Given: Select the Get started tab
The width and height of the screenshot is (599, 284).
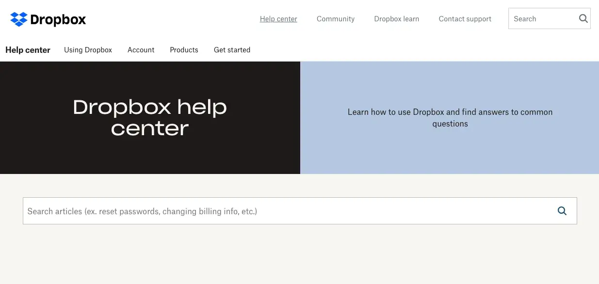Looking at the screenshot, I should click(232, 50).
